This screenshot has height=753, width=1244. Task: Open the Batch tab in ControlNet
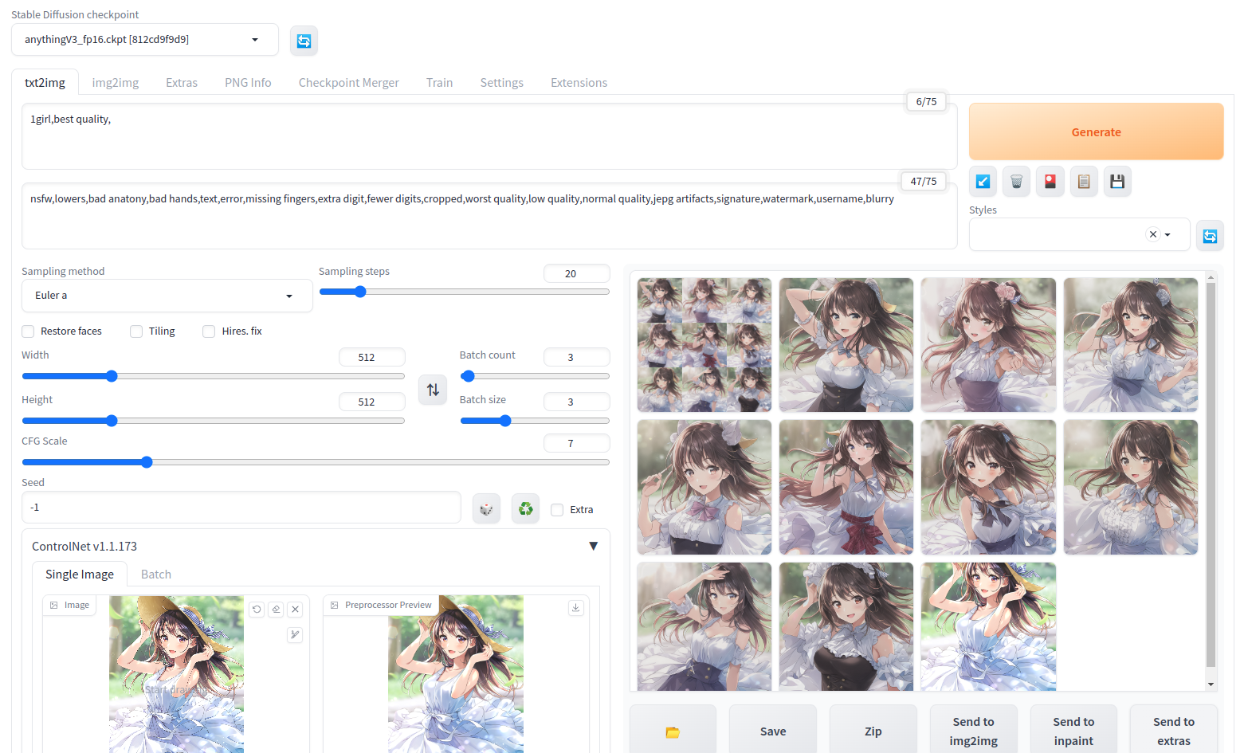tap(155, 574)
